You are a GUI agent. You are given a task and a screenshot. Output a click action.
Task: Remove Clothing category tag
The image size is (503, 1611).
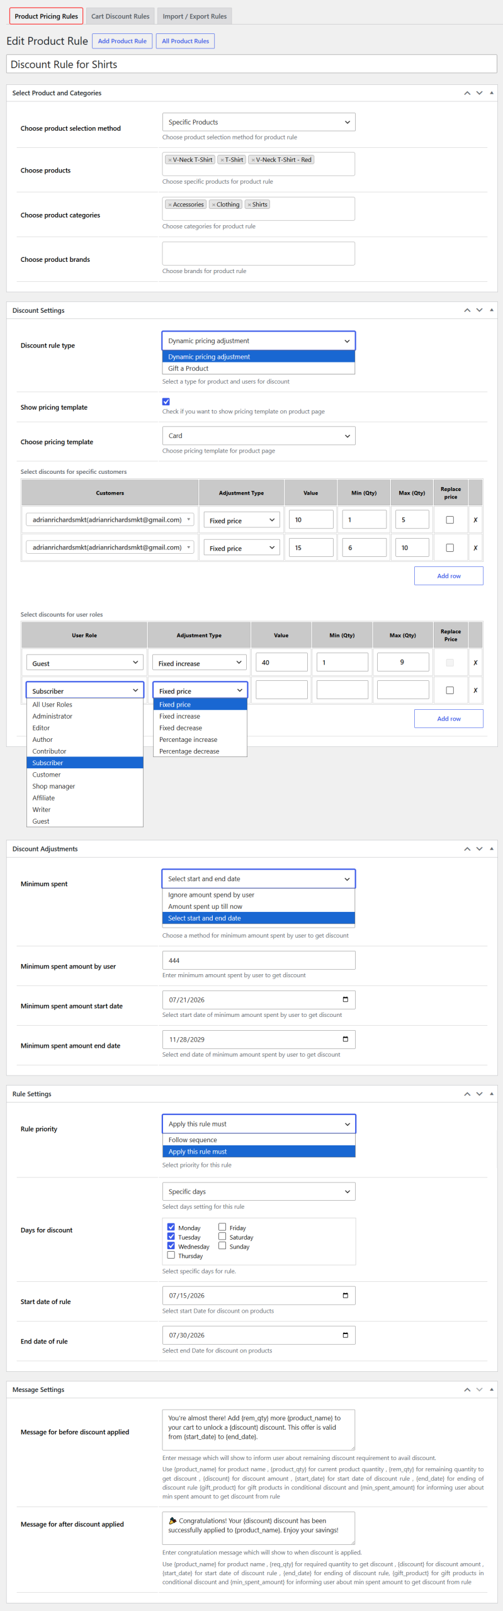click(214, 205)
